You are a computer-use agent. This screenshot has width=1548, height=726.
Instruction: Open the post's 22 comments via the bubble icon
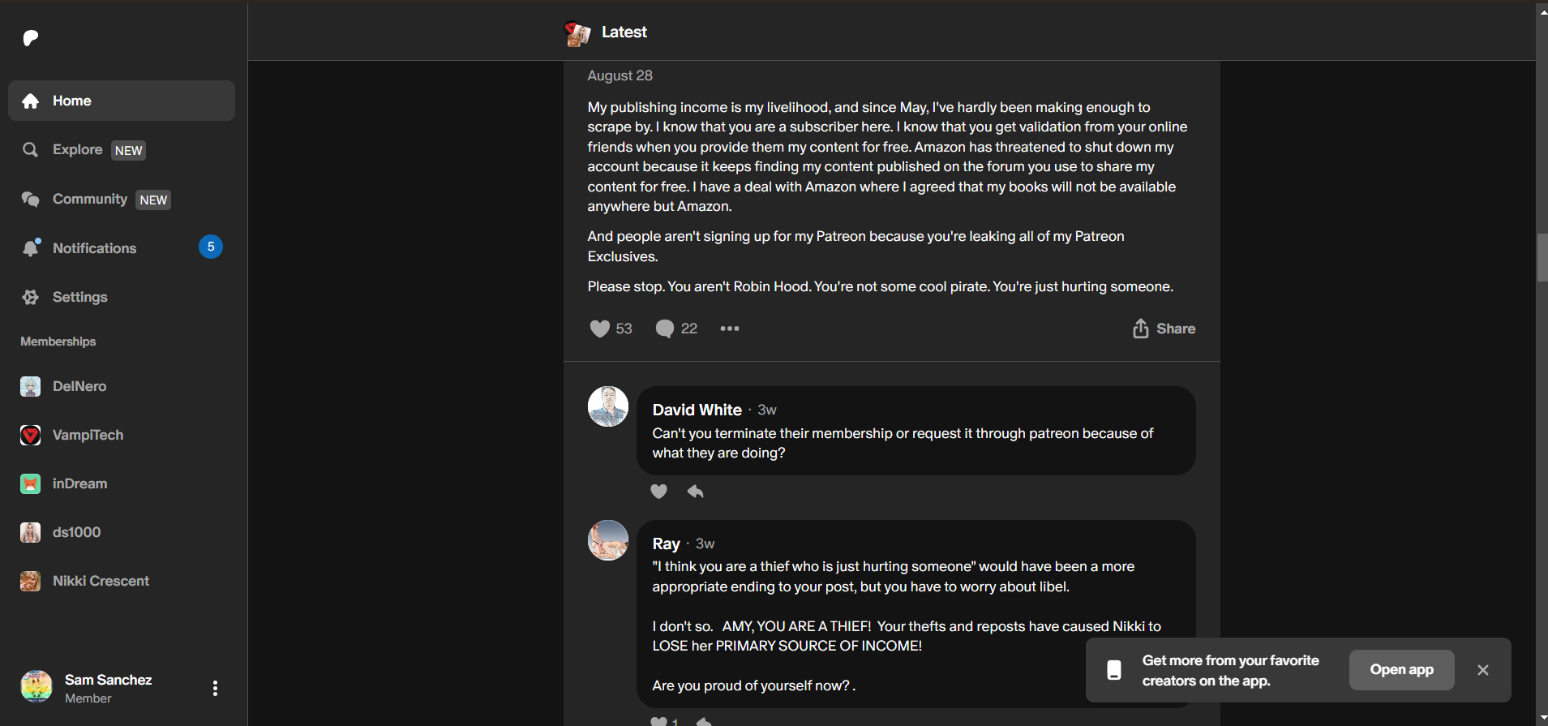coord(664,329)
